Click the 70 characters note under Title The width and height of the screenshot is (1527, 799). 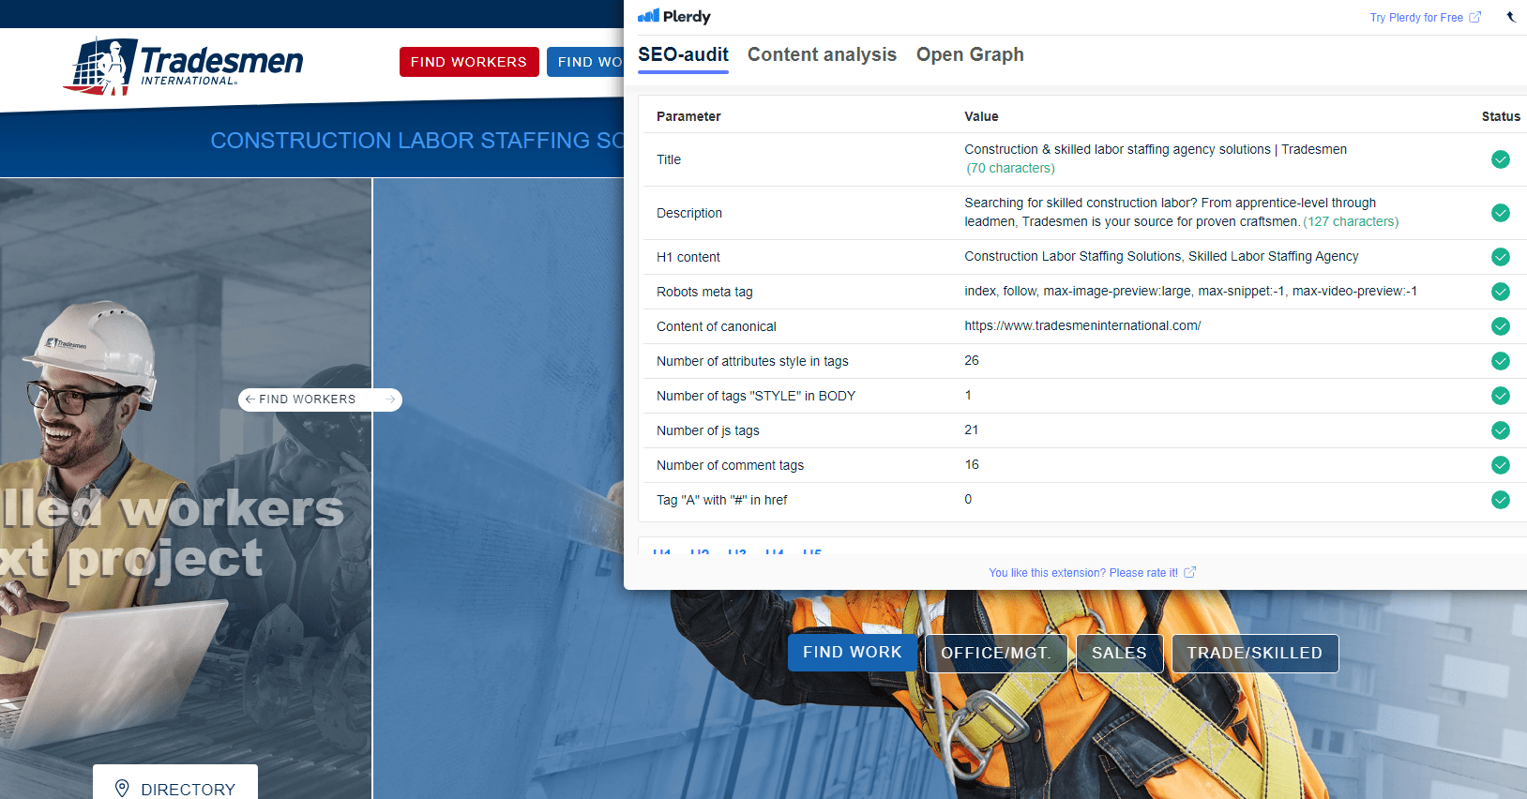(x=1011, y=168)
